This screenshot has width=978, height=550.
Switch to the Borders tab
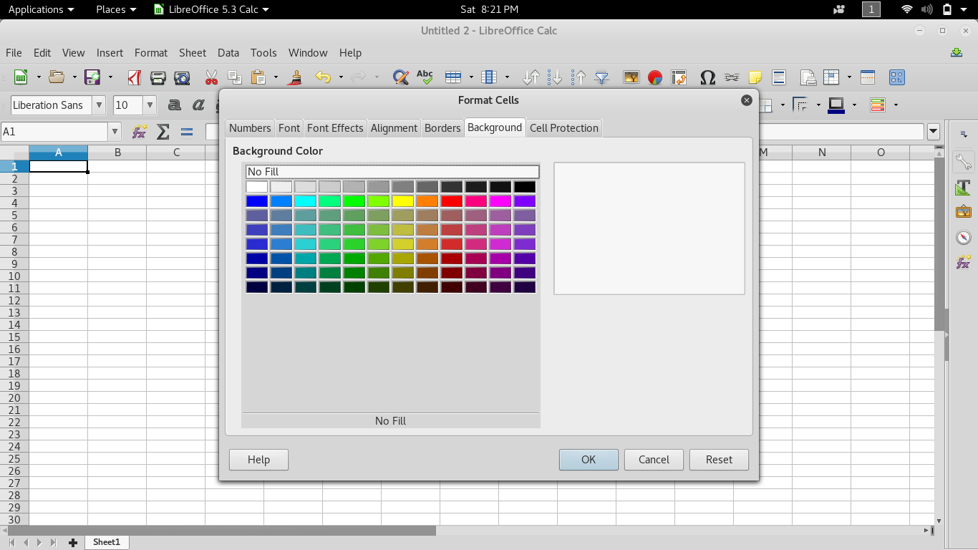click(x=442, y=127)
